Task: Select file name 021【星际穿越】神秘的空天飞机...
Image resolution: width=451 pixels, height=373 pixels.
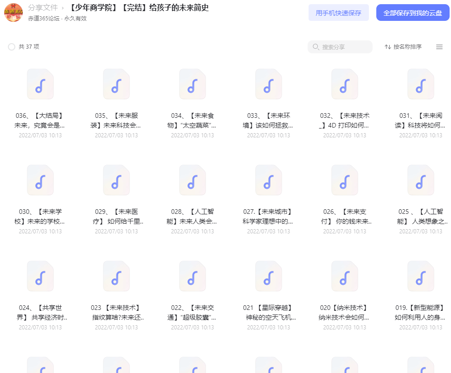Action: 270,313
